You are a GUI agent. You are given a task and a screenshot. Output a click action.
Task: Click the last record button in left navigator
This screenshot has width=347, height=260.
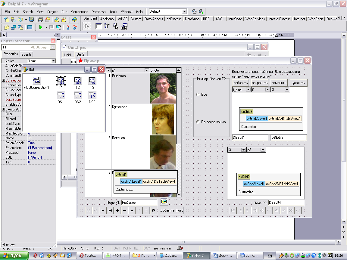click(x=110, y=210)
